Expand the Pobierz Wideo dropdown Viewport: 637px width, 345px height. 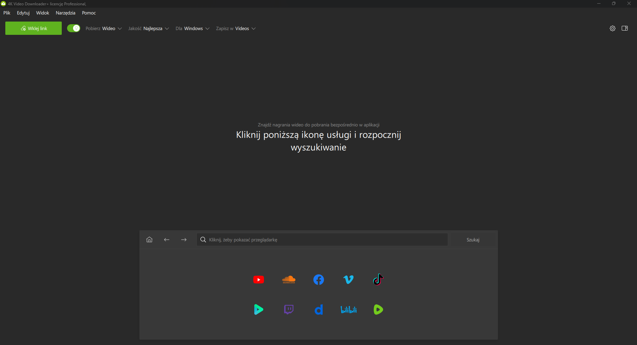(x=104, y=29)
